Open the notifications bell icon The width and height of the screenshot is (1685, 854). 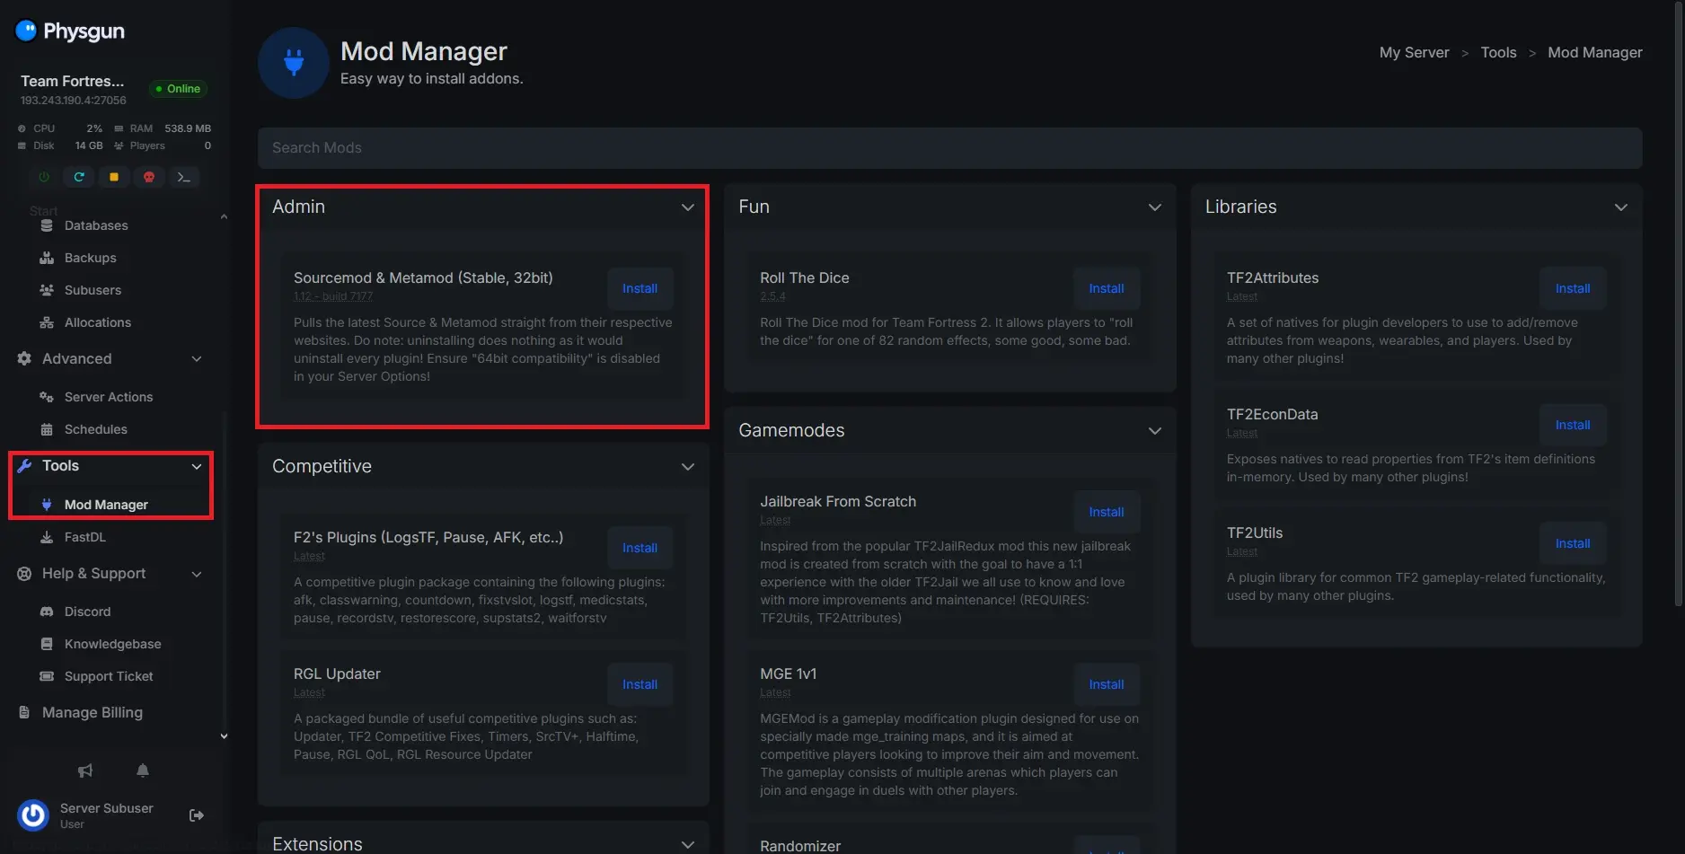pyautogui.click(x=143, y=770)
